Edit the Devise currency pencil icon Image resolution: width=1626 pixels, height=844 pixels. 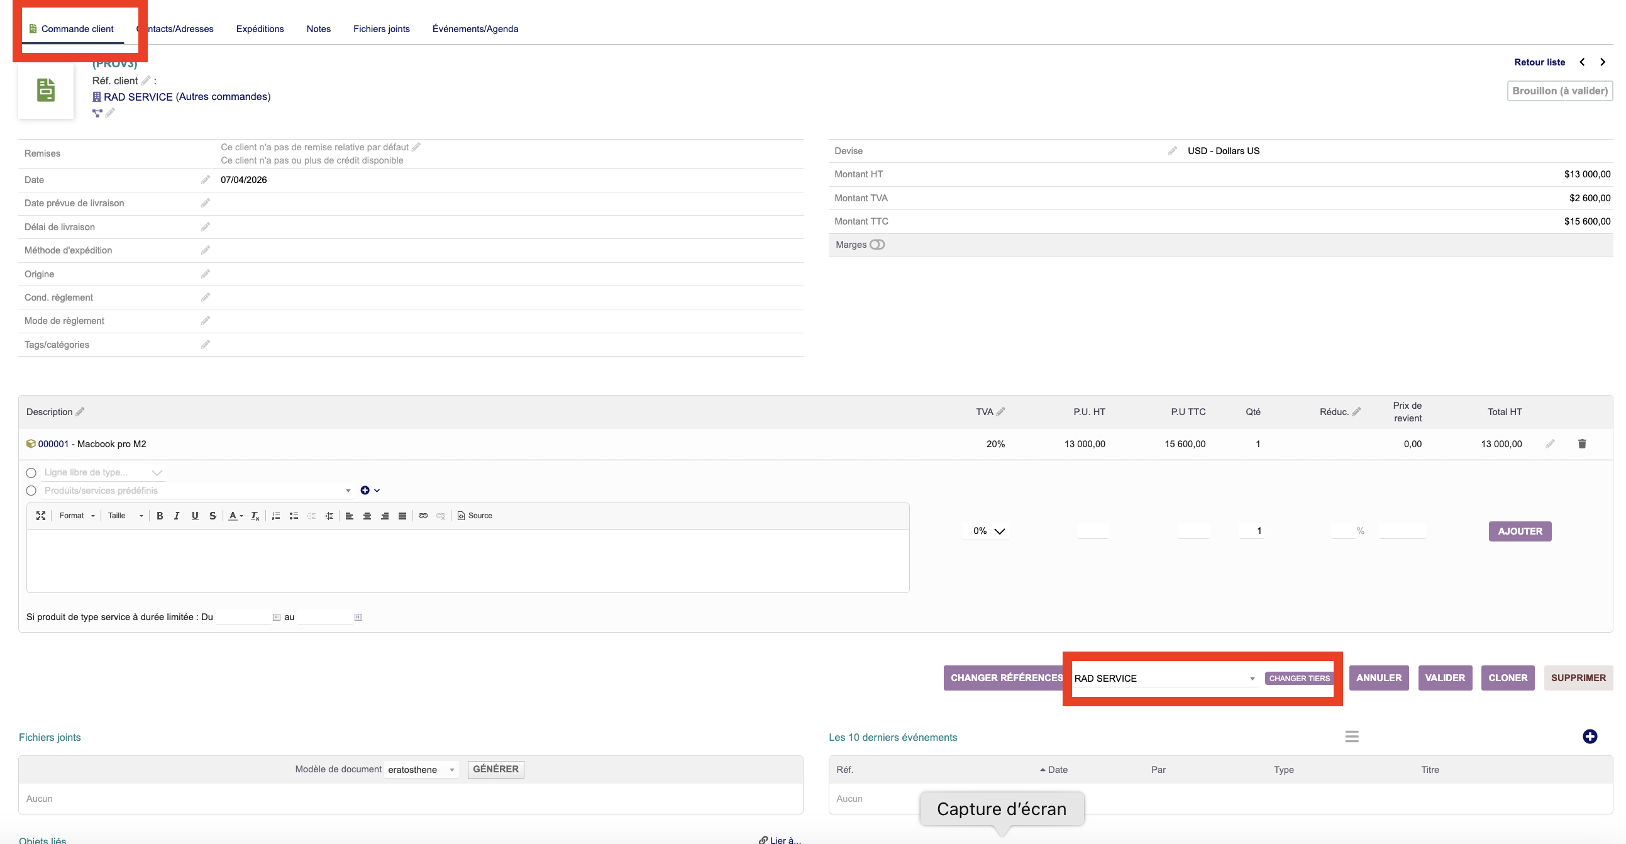pos(1172,151)
